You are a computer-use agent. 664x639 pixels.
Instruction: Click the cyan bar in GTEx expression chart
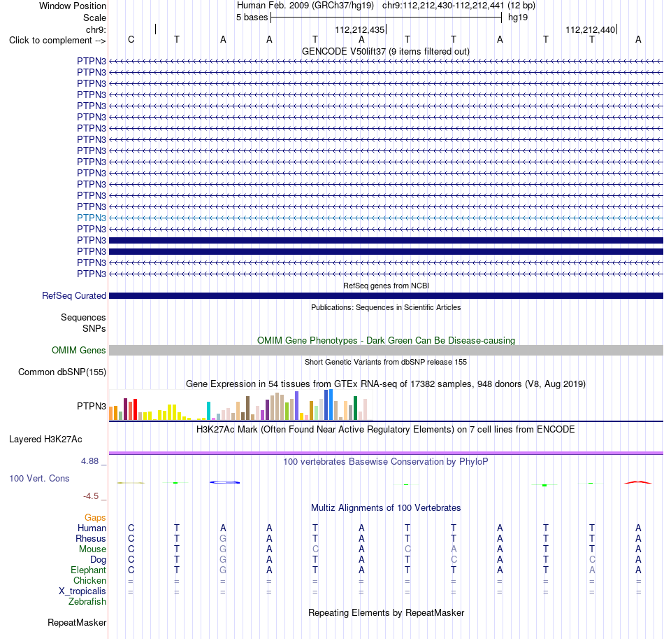point(208,411)
